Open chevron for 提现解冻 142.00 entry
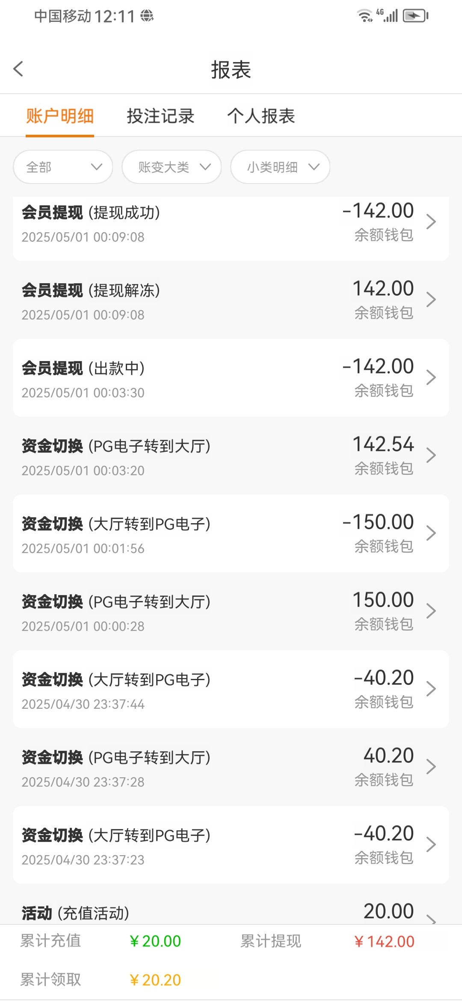The width and height of the screenshot is (462, 1001). point(431,299)
